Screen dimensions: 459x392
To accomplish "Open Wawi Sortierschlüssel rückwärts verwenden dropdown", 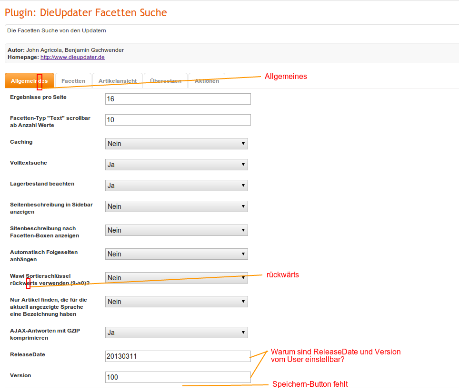I will (x=177, y=278).
